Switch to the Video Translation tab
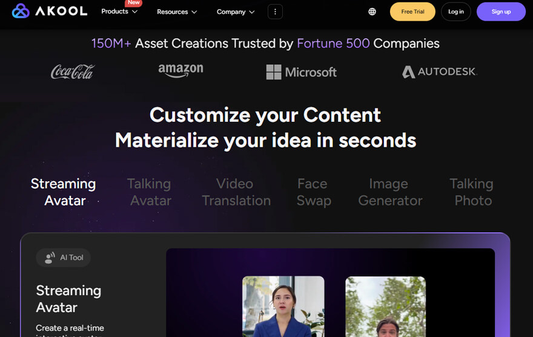The width and height of the screenshot is (533, 337). pos(236,192)
